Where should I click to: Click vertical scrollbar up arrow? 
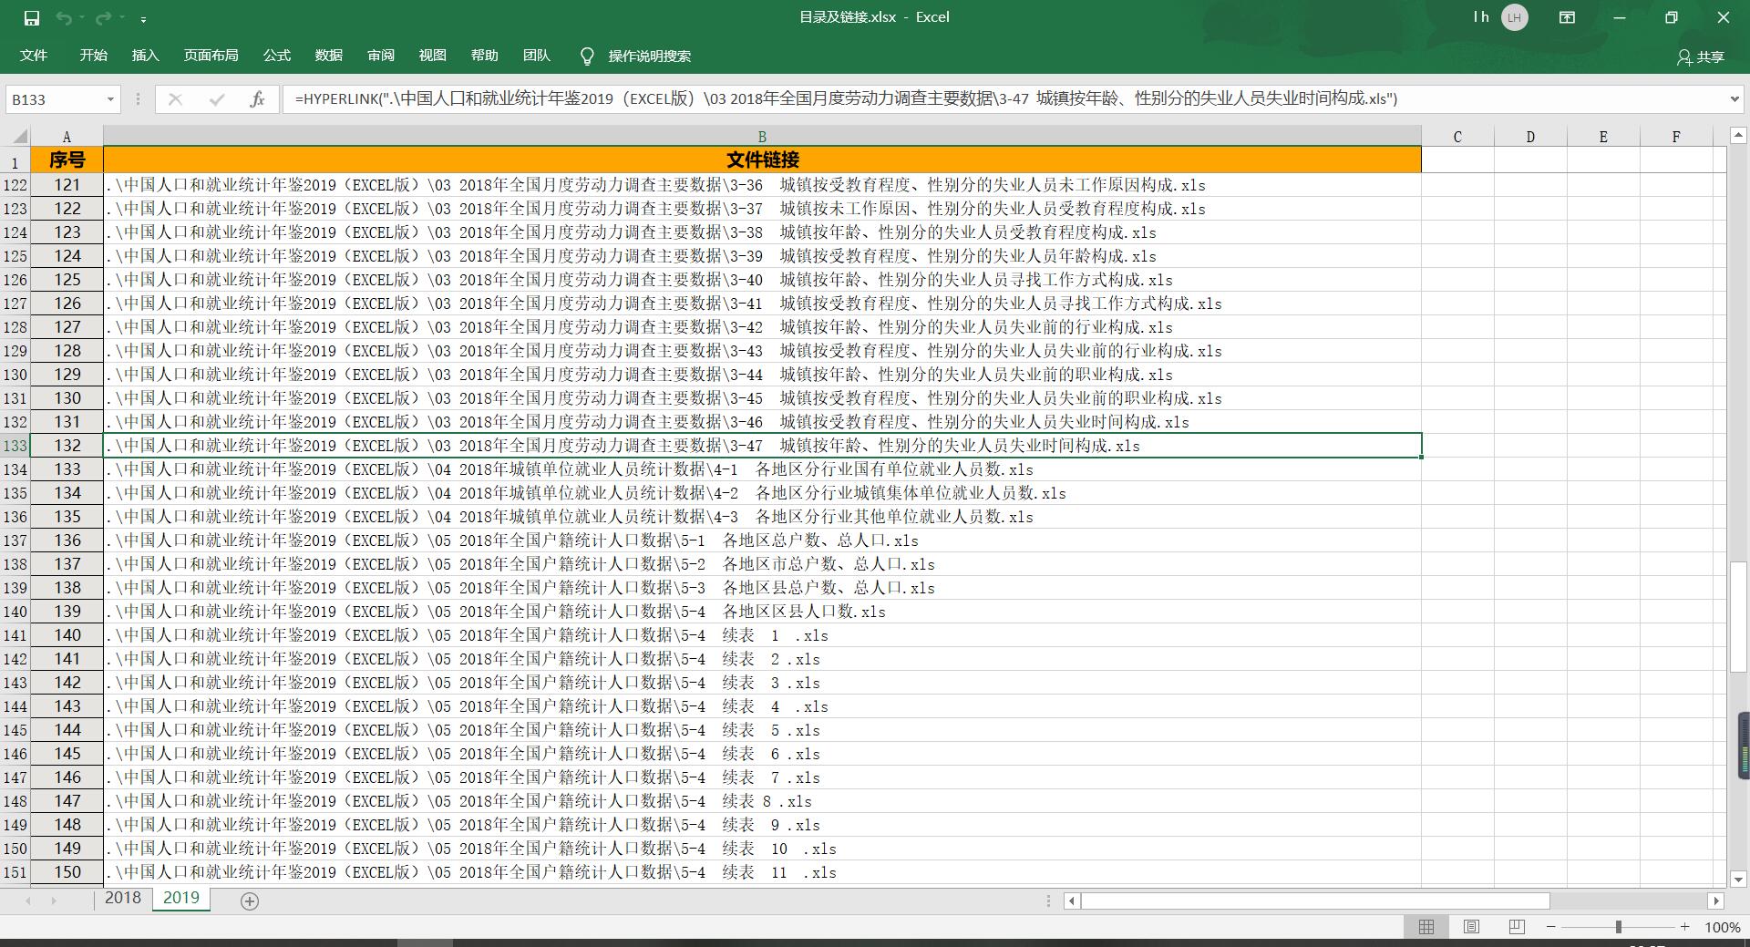[1738, 136]
